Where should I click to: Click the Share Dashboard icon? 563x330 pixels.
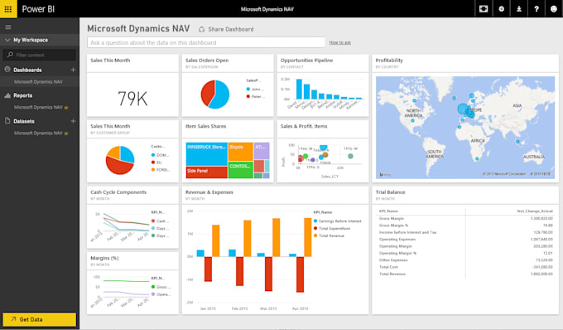point(202,29)
